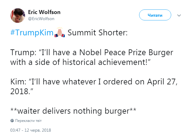Click the text 'with a side of historical achievement!'

[x=80, y=62]
